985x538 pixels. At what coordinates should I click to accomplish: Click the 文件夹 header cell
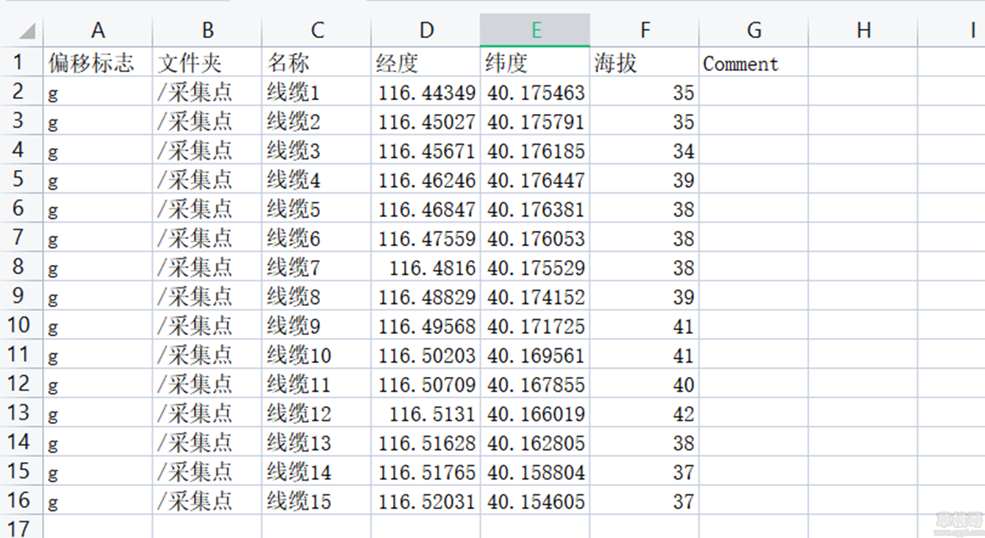point(208,62)
